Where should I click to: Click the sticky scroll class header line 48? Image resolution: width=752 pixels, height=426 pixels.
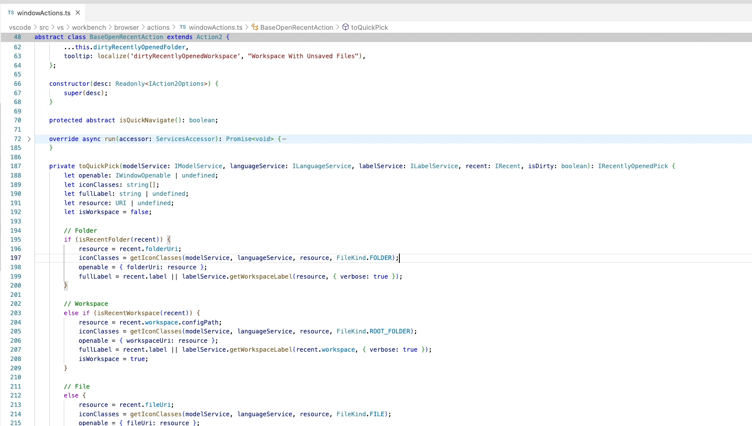point(376,37)
